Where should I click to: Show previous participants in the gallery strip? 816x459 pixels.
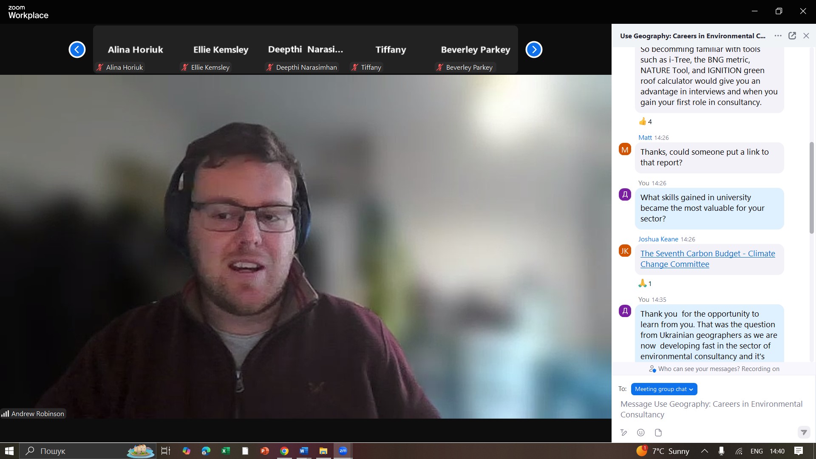tap(77, 50)
